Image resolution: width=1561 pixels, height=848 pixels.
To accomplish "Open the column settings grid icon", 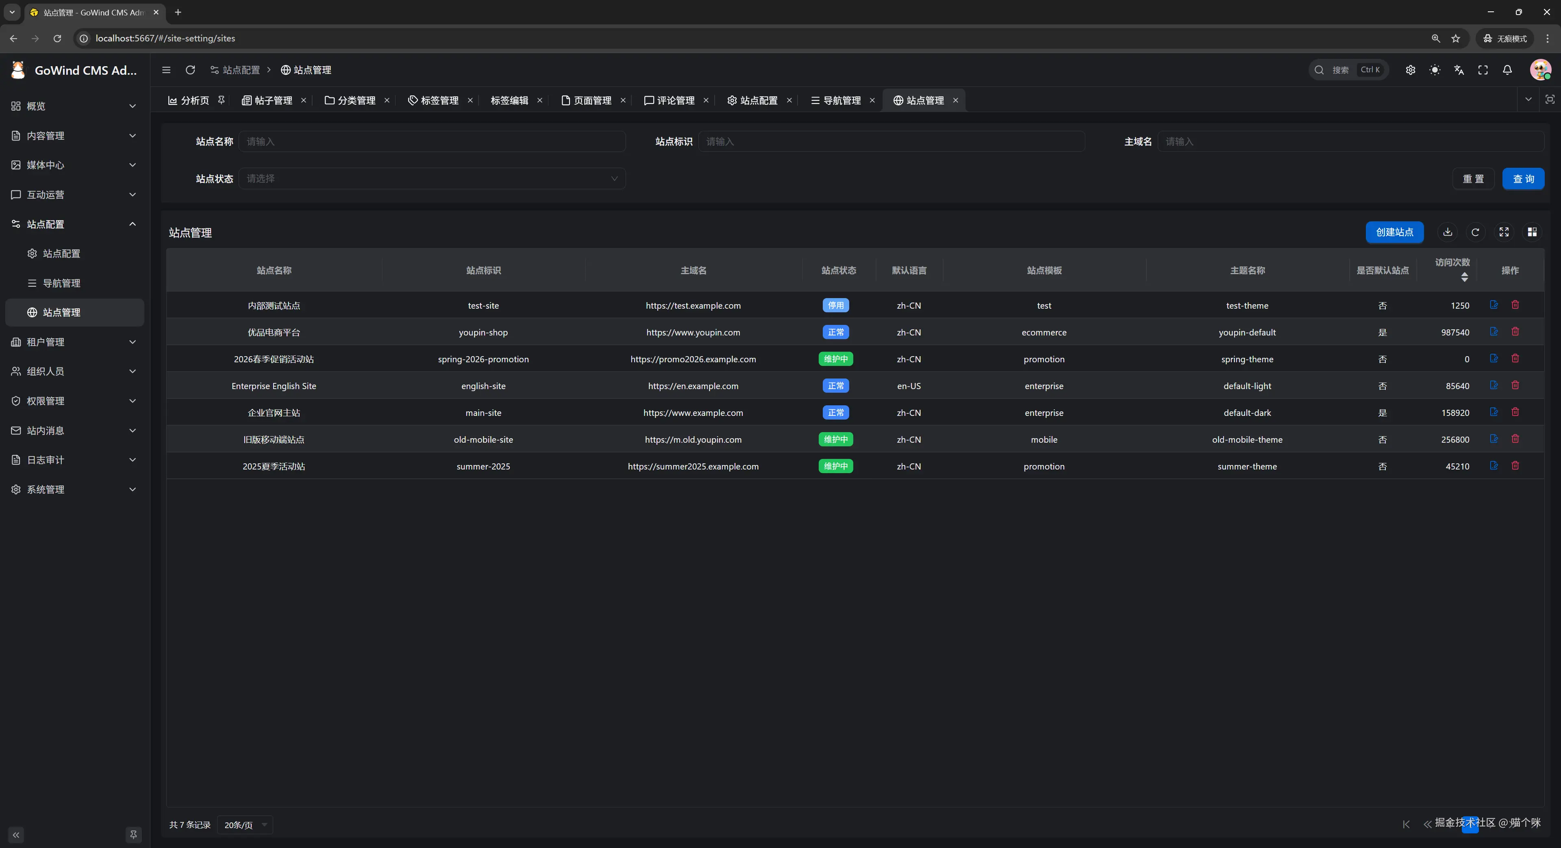I will [x=1532, y=232].
